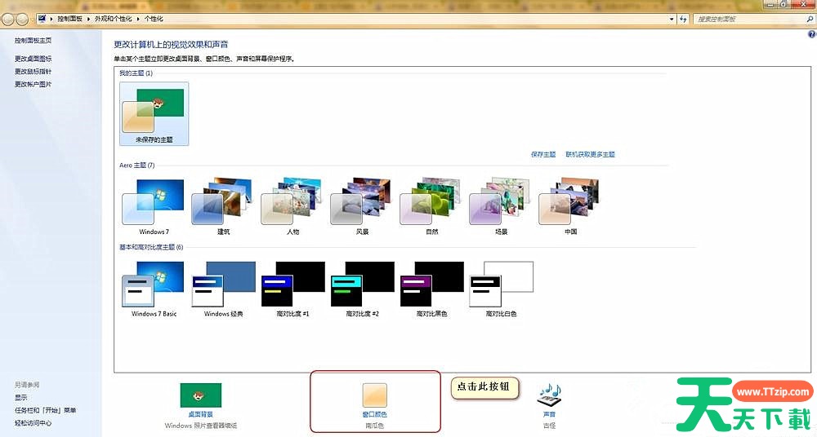Apply the Windows 经典 classic theme
The width and height of the screenshot is (817, 437).
(223, 289)
